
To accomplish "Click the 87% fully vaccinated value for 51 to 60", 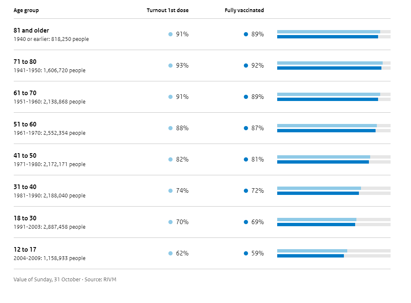I will pos(258,128).
